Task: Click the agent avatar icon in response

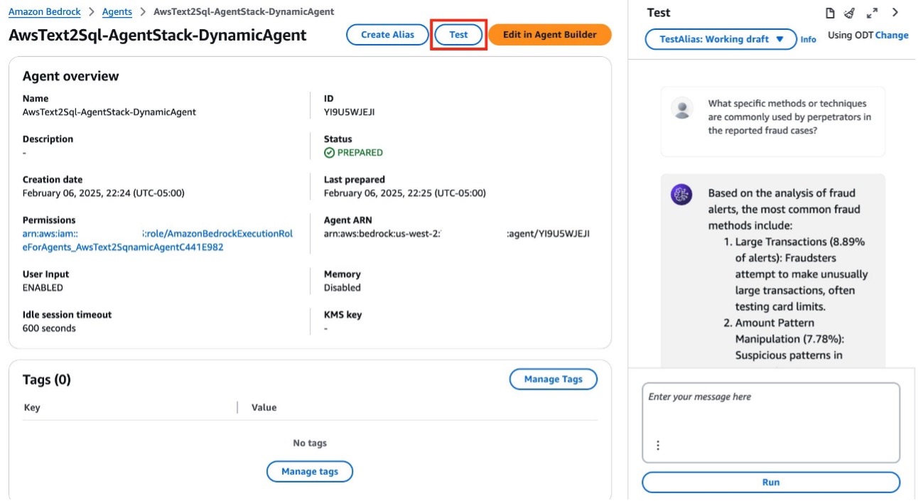Action: [x=682, y=194]
